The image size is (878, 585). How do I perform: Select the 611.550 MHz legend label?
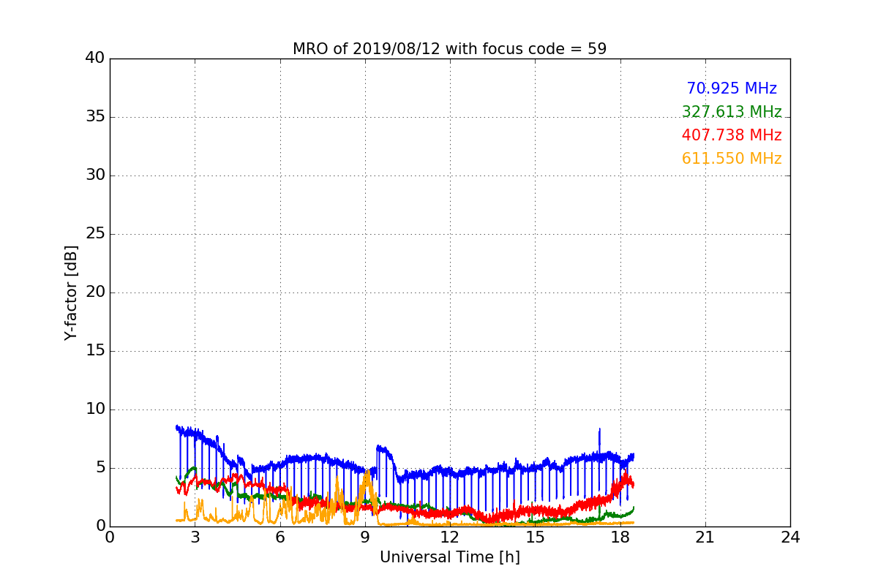(x=732, y=159)
